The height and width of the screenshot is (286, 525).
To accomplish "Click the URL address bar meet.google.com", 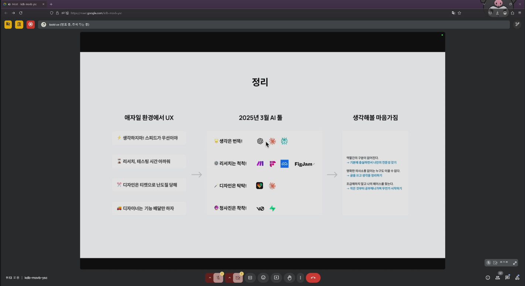I will 96,13.
